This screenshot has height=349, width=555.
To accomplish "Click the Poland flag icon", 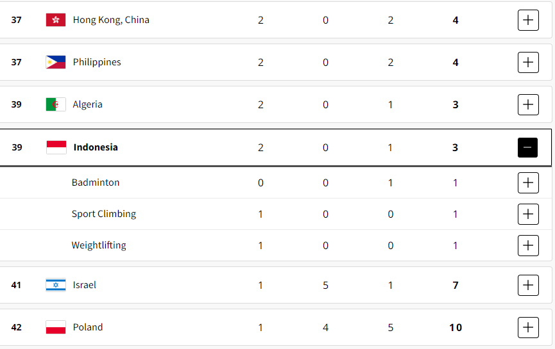I will click(x=56, y=327).
